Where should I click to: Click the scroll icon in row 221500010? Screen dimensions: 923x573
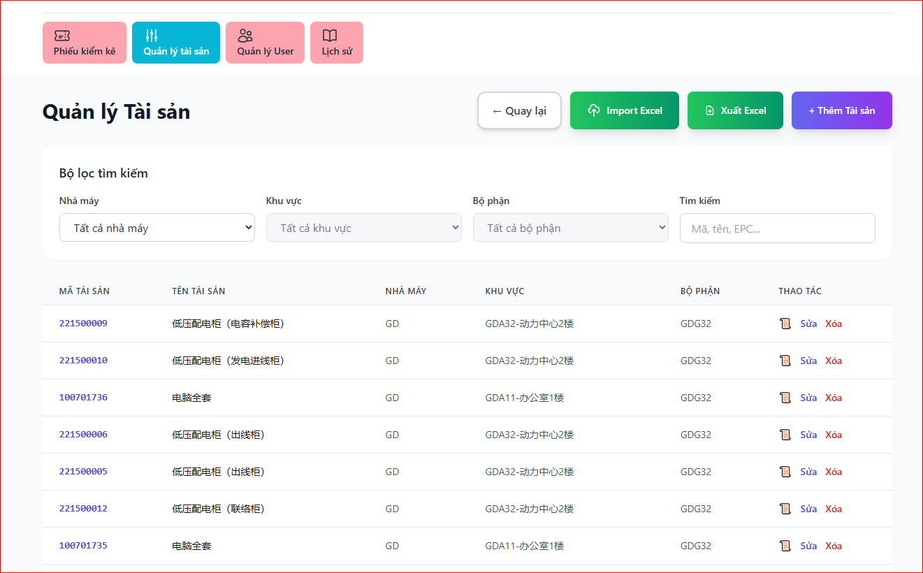point(785,361)
